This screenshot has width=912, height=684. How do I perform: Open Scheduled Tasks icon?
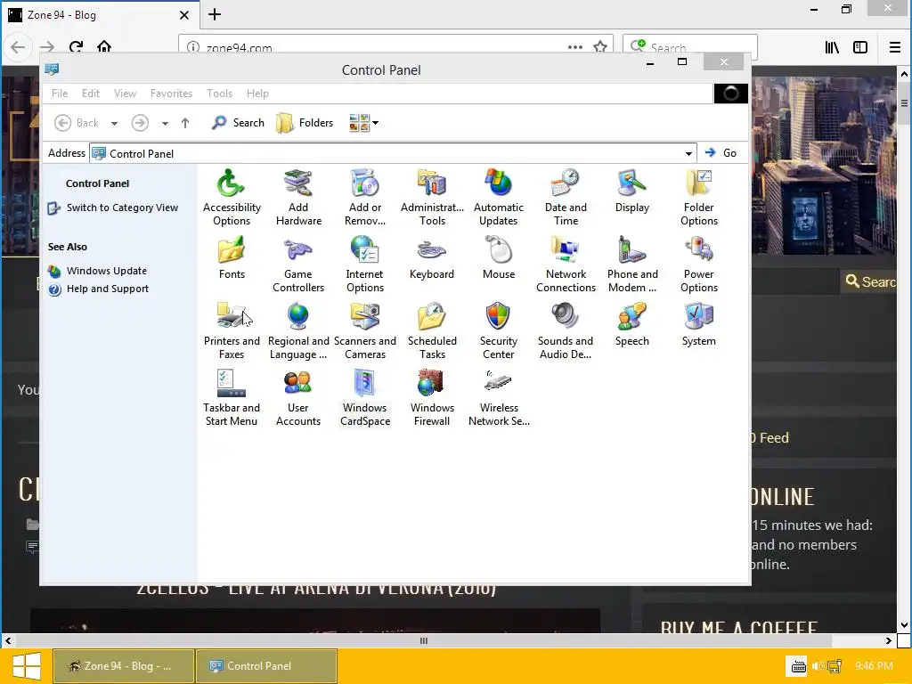pyautogui.click(x=432, y=331)
